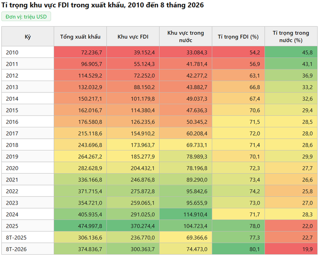Click FDI value 39.152,4
Image resolution: width=319 pixels, height=256 pixels.
tap(133, 52)
